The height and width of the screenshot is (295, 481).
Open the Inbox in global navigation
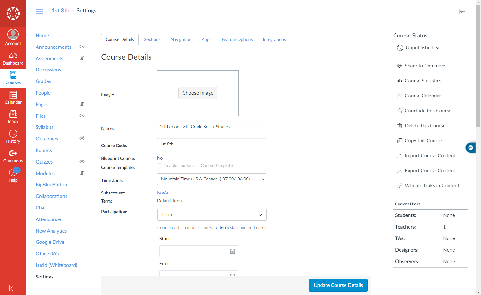click(x=13, y=117)
